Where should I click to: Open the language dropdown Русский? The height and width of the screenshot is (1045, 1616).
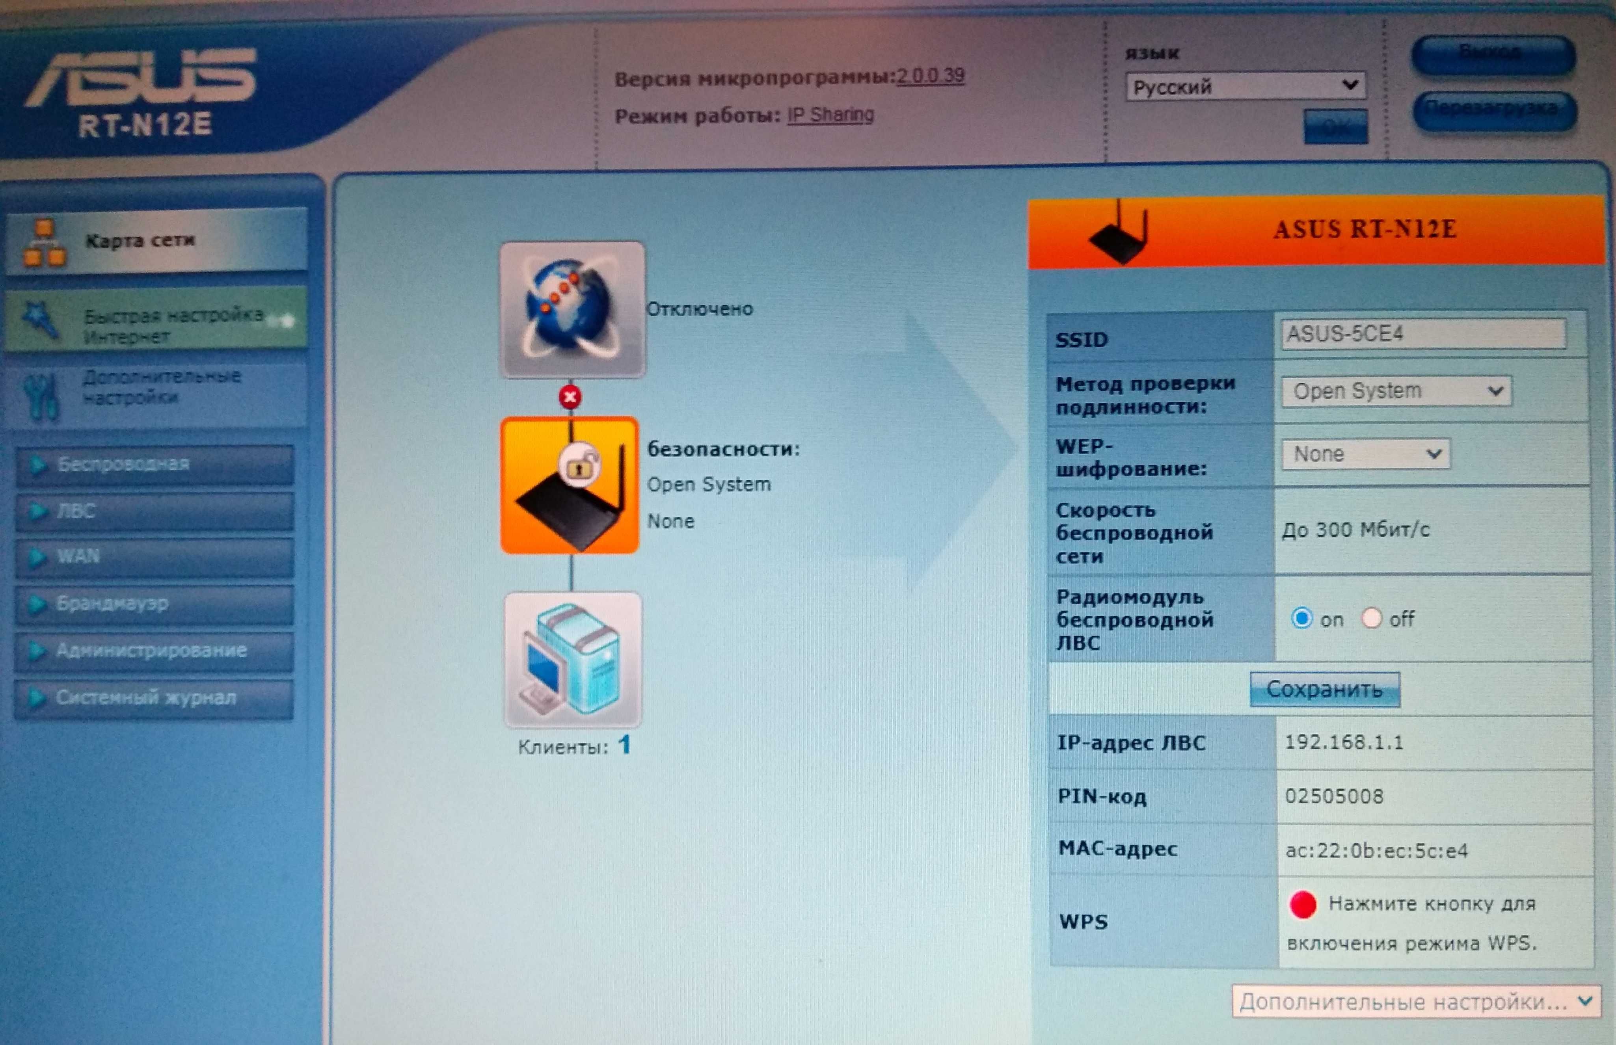pos(1246,86)
